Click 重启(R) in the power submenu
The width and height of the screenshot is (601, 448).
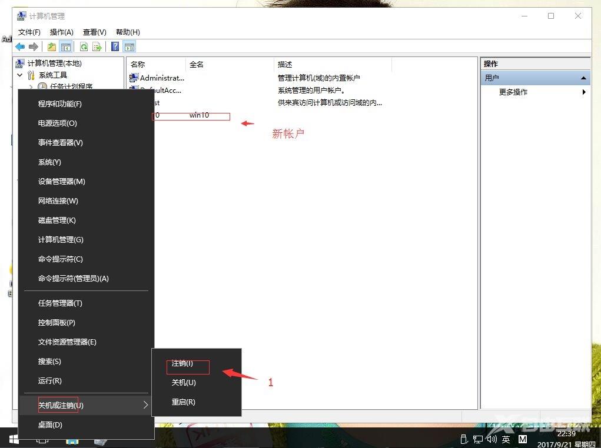tap(183, 402)
